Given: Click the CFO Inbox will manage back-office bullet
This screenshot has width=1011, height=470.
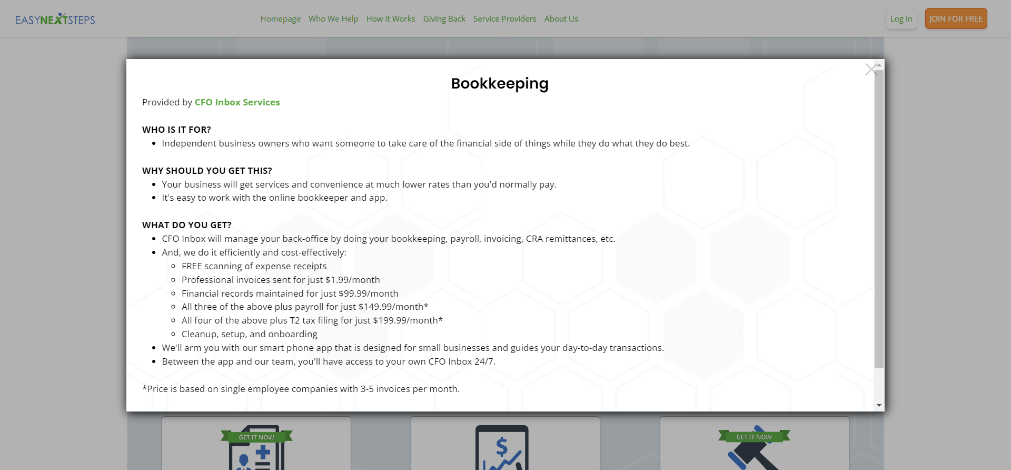Looking at the screenshot, I should click(x=389, y=239).
